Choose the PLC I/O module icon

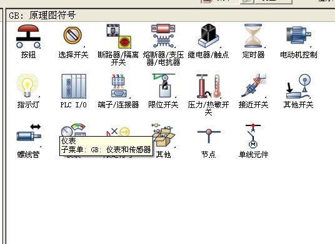coord(74,86)
